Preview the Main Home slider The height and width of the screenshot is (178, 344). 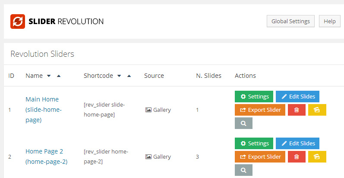[x=243, y=123]
